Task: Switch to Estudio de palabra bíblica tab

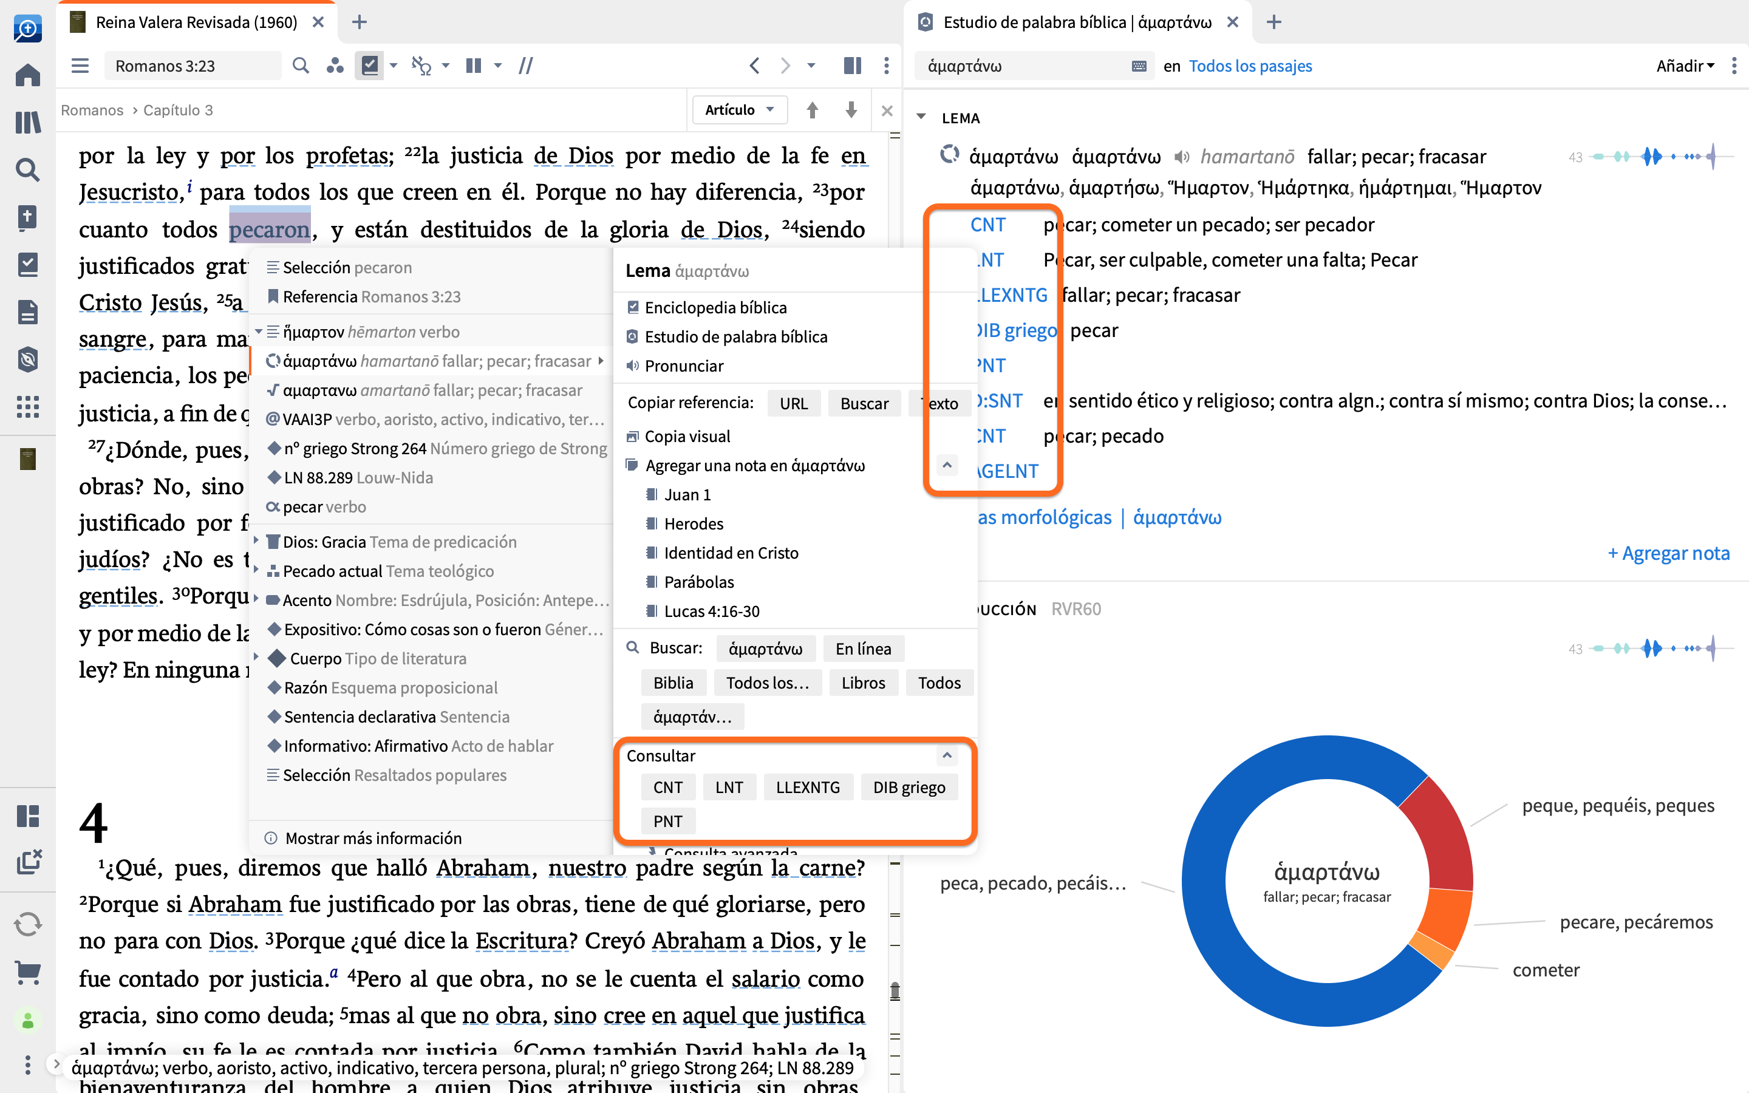Action: (x=1077, y=22)
